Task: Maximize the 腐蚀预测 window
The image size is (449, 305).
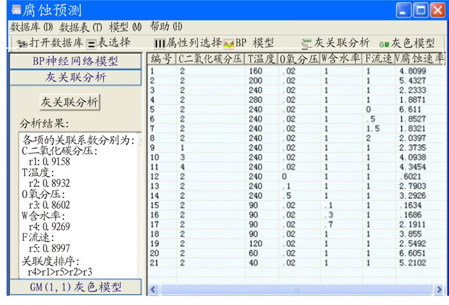Action: [421, 11]
